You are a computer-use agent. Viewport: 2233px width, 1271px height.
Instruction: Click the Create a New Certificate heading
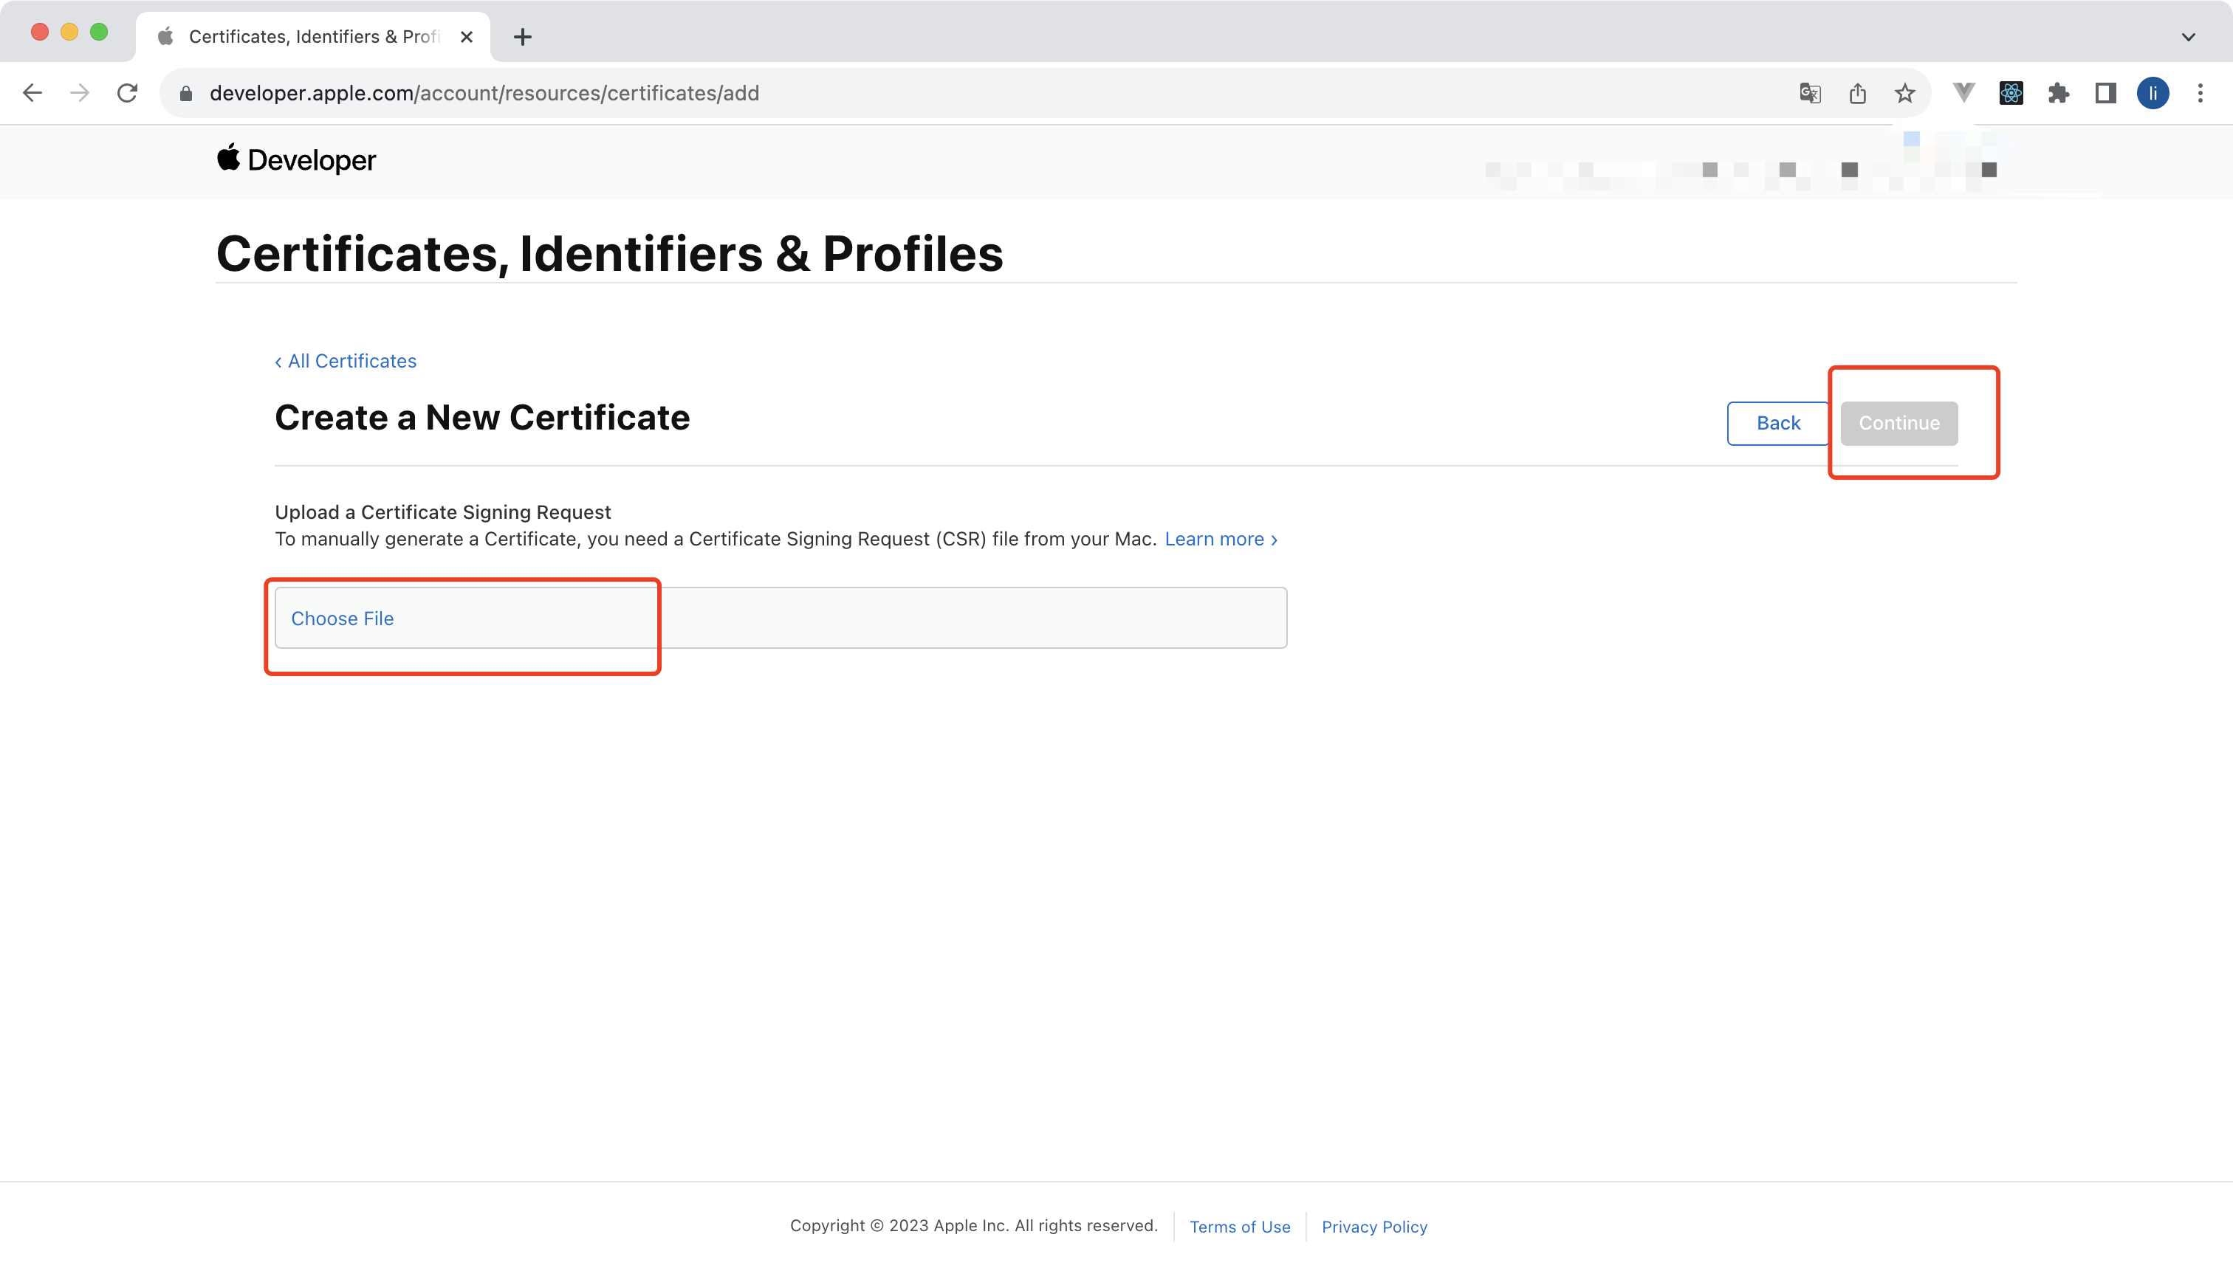(x=482, y=417)
